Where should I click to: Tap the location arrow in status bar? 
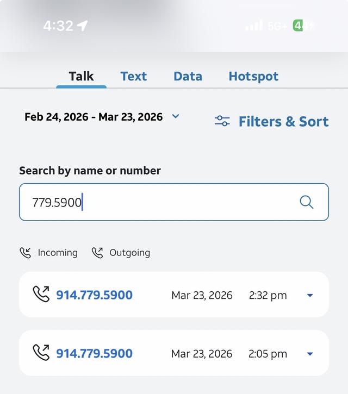[82, 26]
